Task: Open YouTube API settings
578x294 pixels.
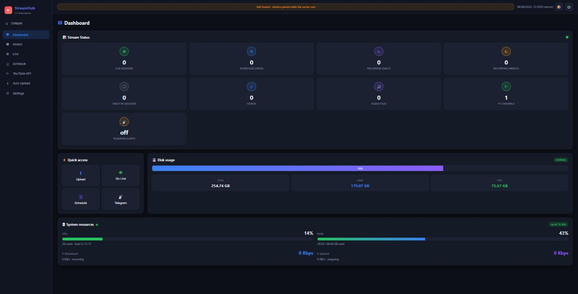Action: pos(26,73)
